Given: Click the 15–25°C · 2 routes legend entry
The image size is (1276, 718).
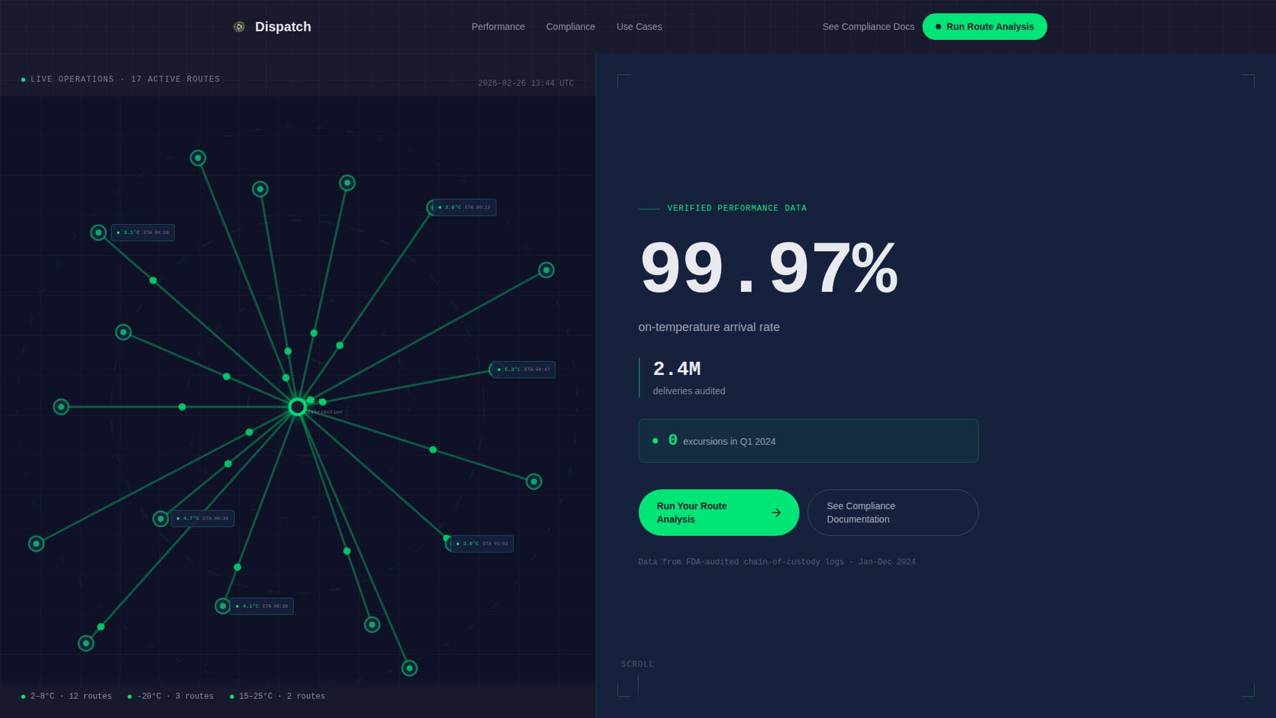Looking at the screenshot, I should [277, 696].
